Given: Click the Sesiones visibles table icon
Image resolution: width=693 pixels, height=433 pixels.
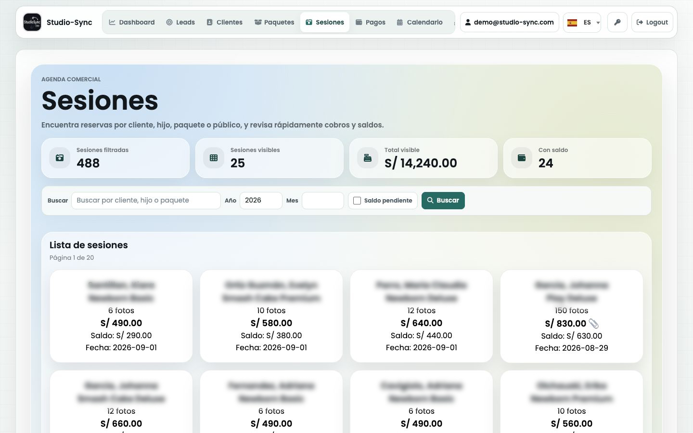Looking at the screenshot, I should tap(214, 158).
